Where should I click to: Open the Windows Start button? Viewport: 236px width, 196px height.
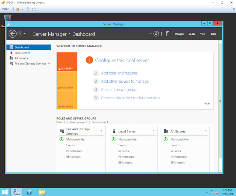(x=5, y=192)
